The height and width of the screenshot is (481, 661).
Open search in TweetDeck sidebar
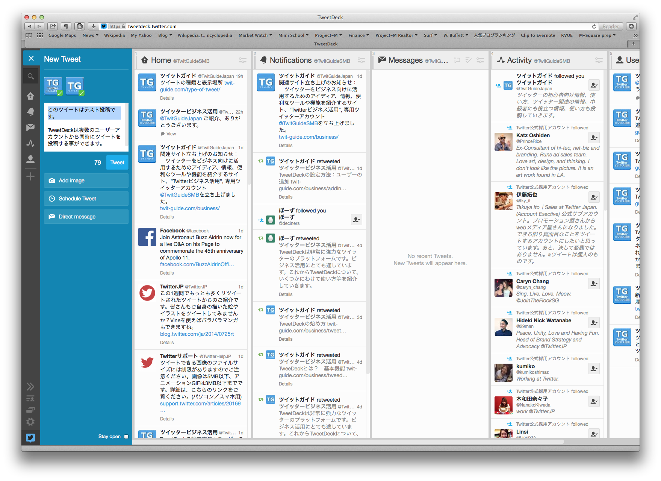[x=31, y=77]
